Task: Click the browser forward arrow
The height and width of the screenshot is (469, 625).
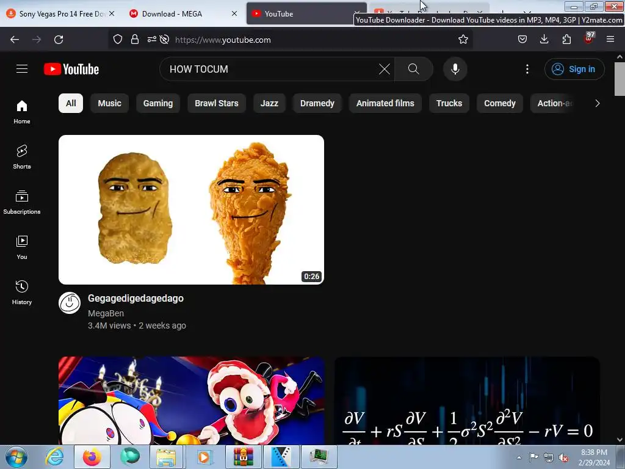Action: pos(37,40)
